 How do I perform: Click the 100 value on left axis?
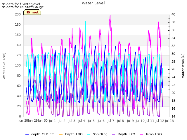point(18,65)
